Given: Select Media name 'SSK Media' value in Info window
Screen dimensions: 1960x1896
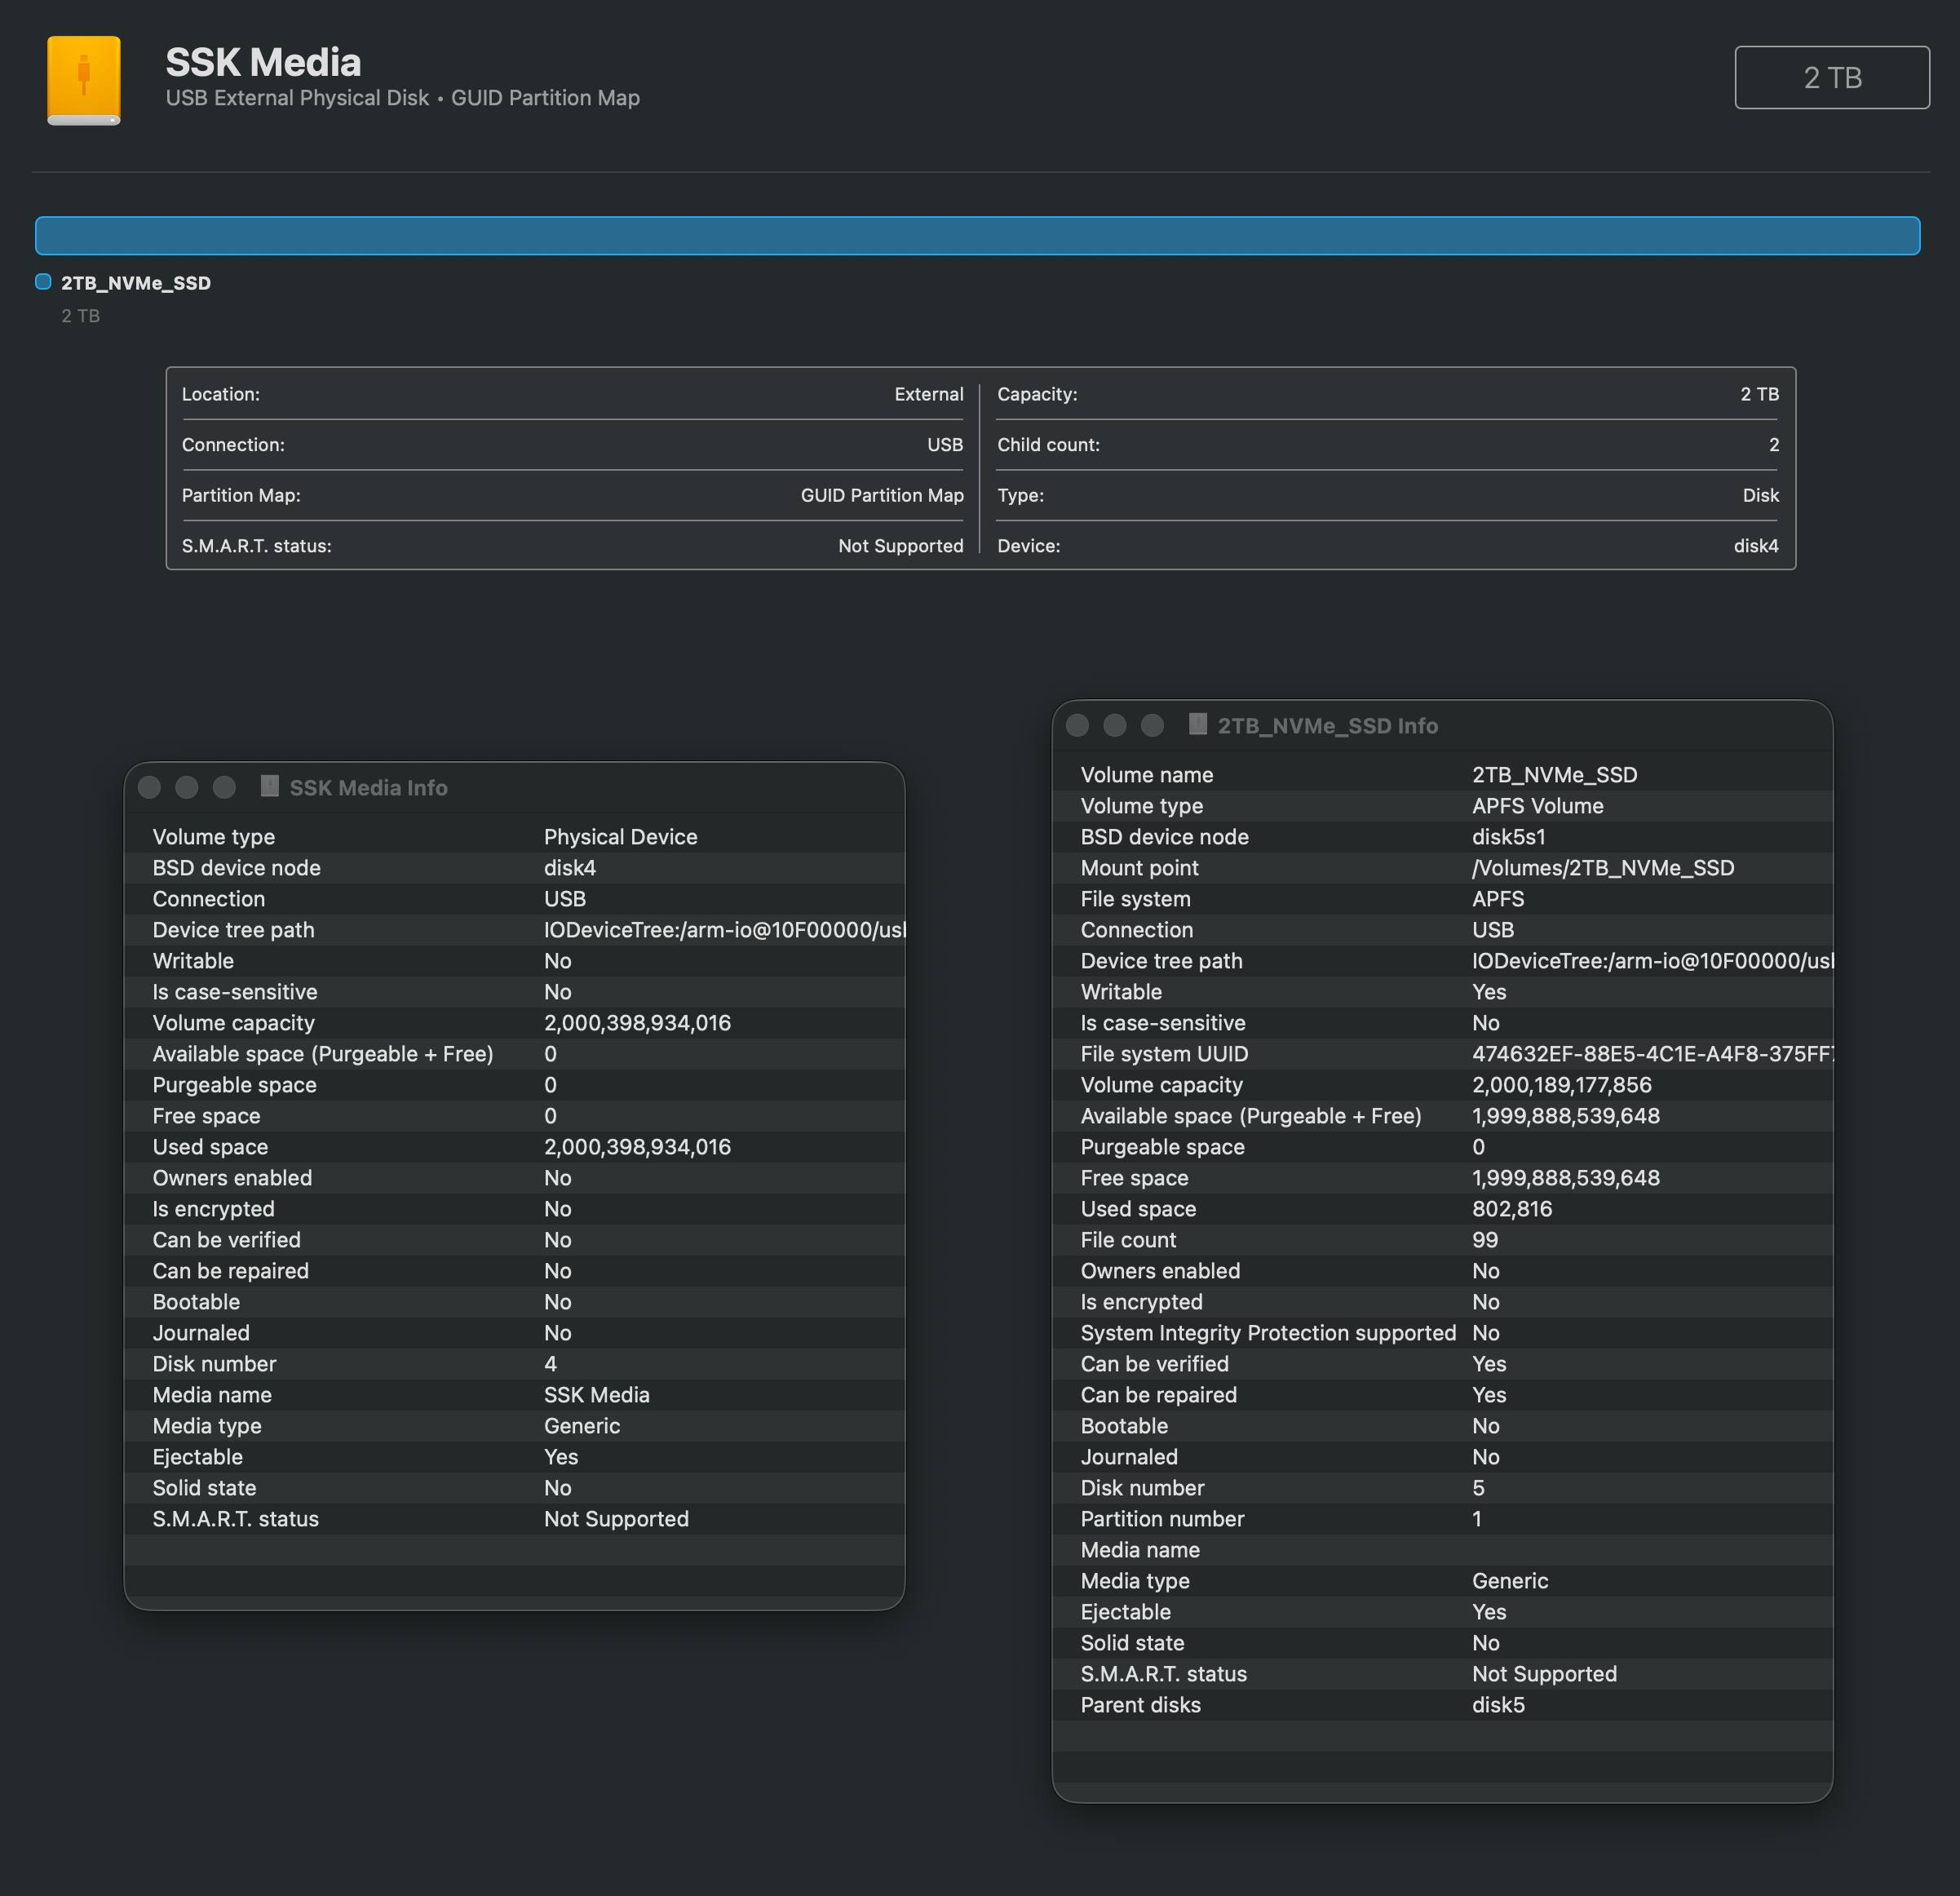Looking at the screenshot, I should pos(597,1395).
